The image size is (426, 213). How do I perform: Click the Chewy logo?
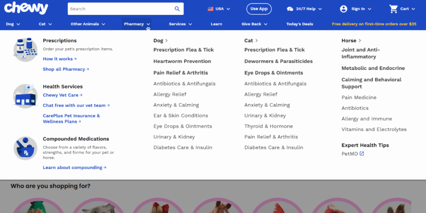coord(26,8)
